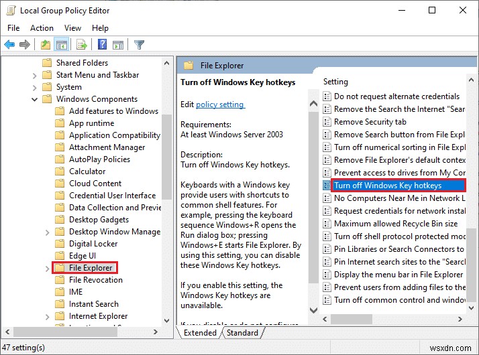Select File Revocation folder
Viewport: 479px width, 355px height.
[x=96, y=280]
